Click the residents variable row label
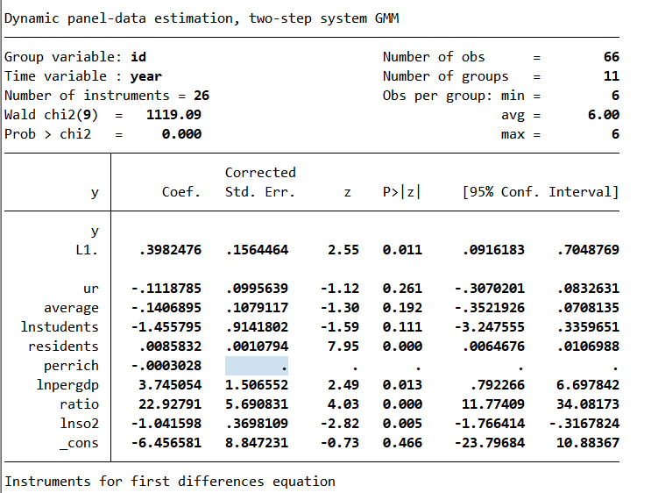The image size is (651, 493). coord(64,347)
